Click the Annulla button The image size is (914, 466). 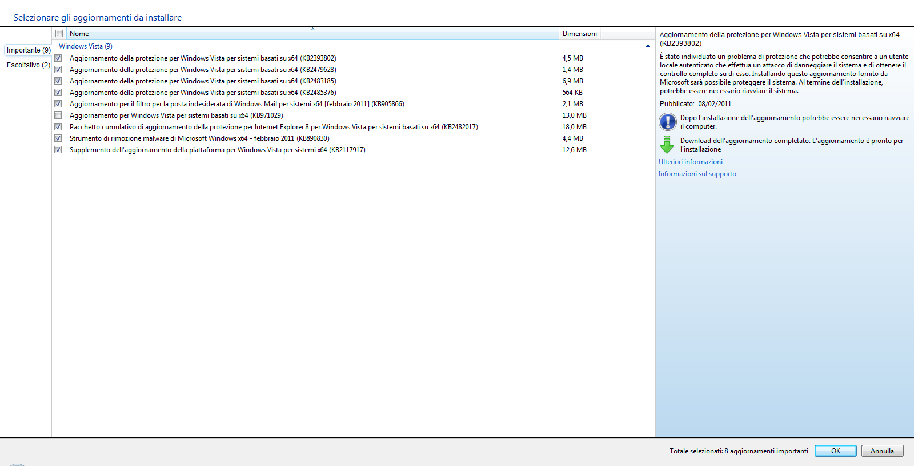coord(882,451)
